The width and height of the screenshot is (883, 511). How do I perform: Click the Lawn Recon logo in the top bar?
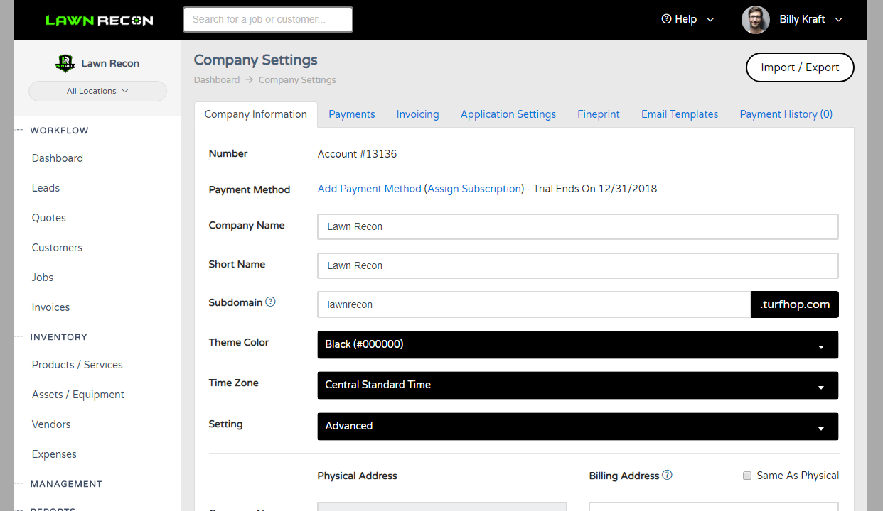[x=99, y=20]
